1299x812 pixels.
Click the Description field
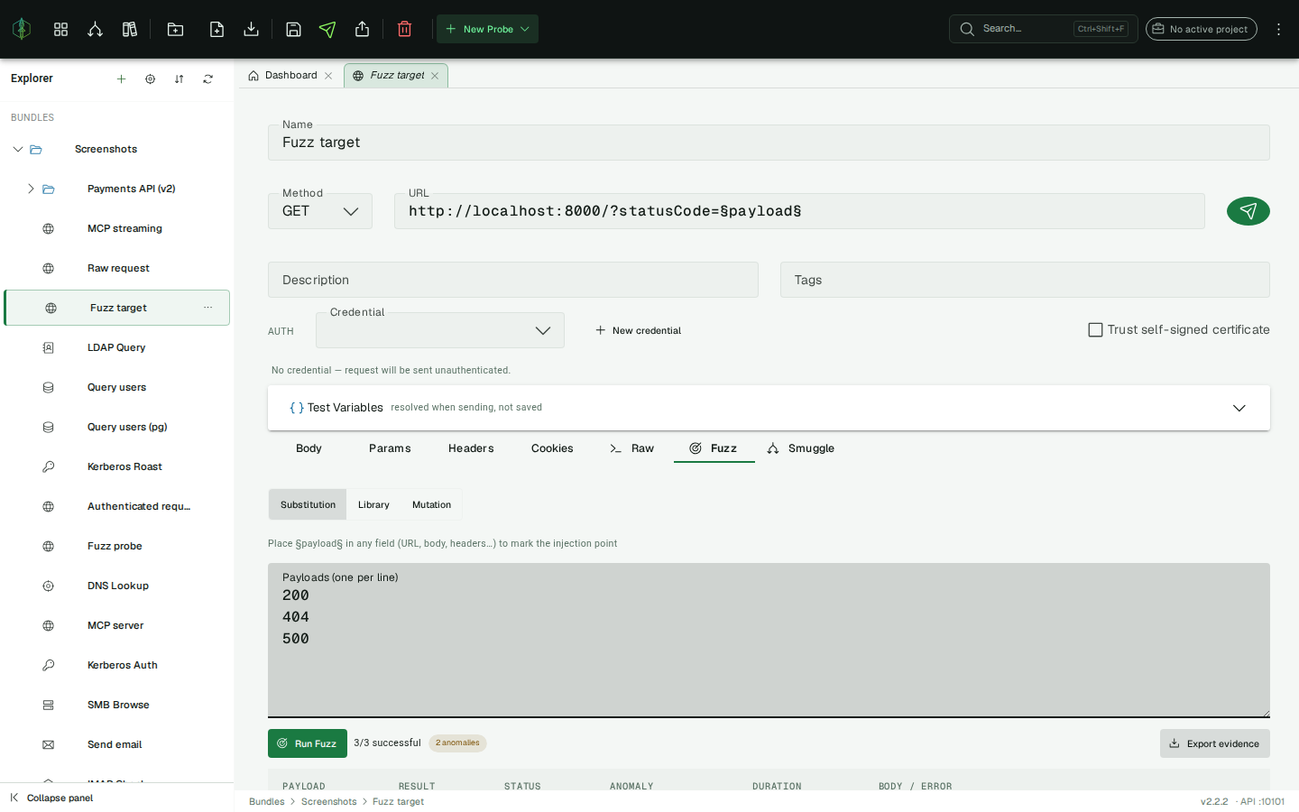point(513,280)
